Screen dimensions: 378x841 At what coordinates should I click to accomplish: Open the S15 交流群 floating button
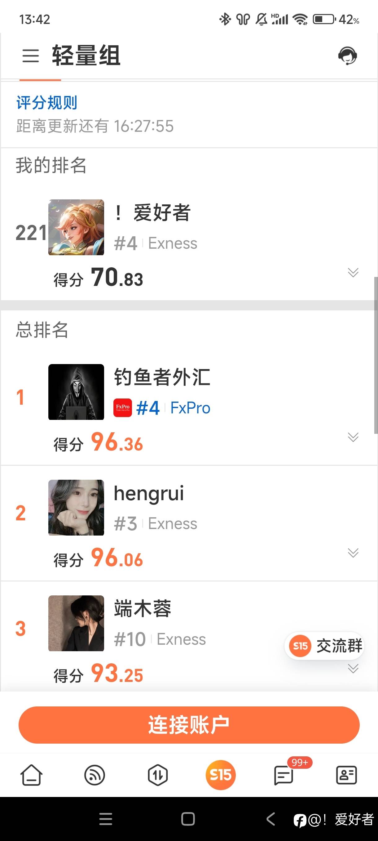pos(324,645)
